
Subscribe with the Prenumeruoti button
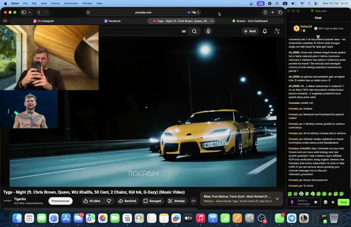click(60, 201)
